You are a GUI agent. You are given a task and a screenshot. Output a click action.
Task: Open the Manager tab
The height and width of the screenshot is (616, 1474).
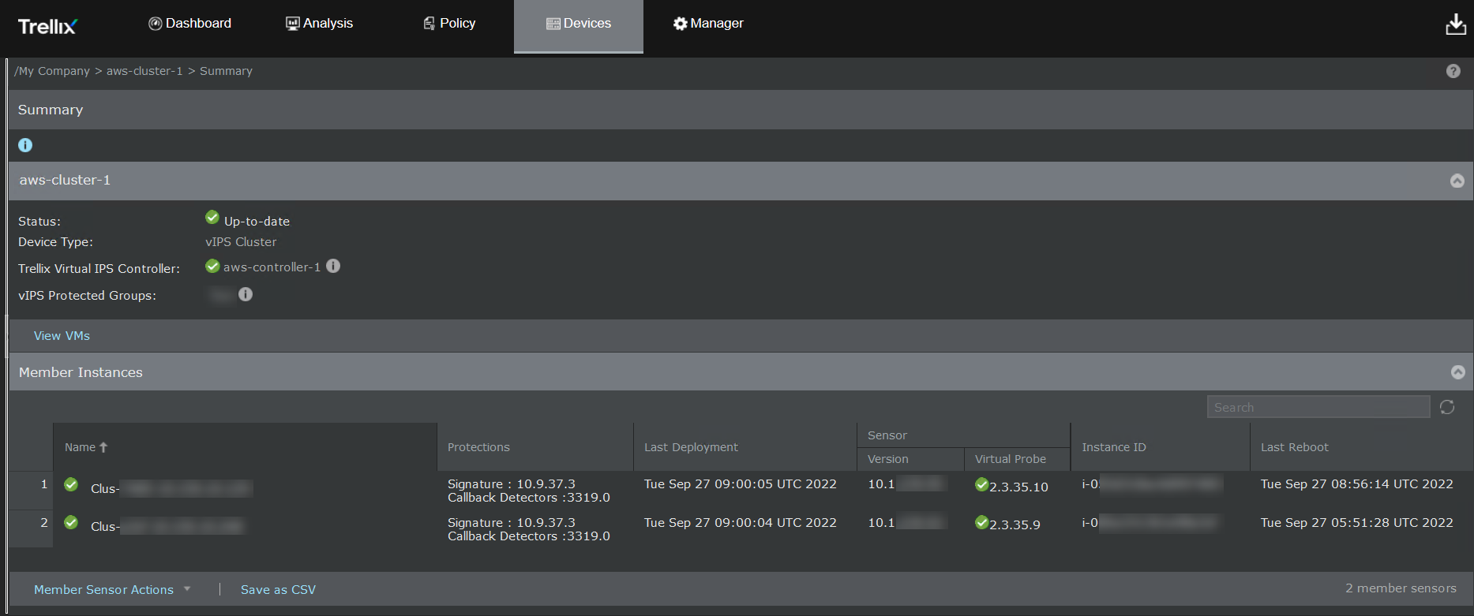708,24
